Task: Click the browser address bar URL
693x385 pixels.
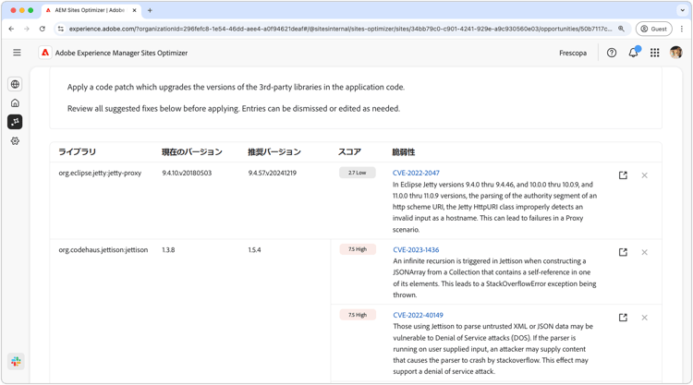Action: 340,29
